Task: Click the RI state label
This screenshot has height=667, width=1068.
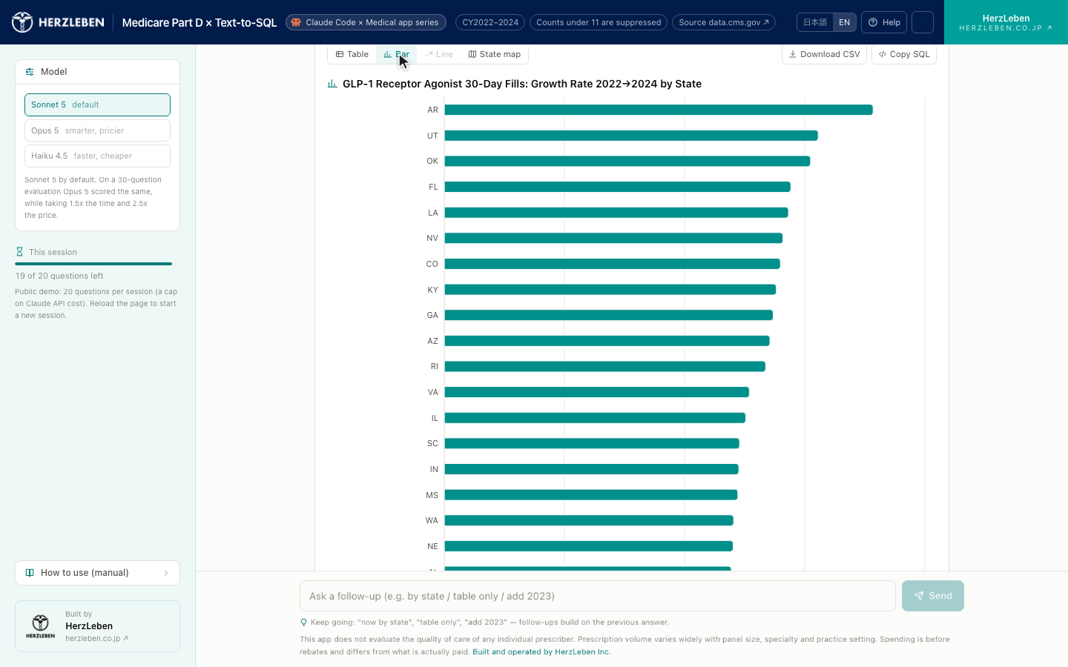Action: pyautogui.click(x=435, y=366)
